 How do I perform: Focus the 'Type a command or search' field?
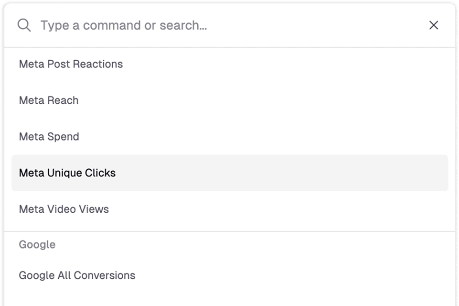[229, 25]
